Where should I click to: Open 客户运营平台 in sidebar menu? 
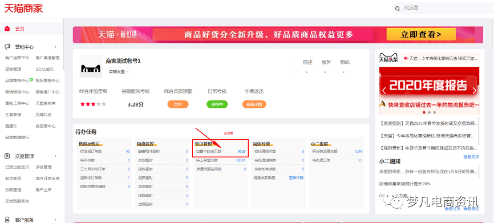(x=17, y=58)
